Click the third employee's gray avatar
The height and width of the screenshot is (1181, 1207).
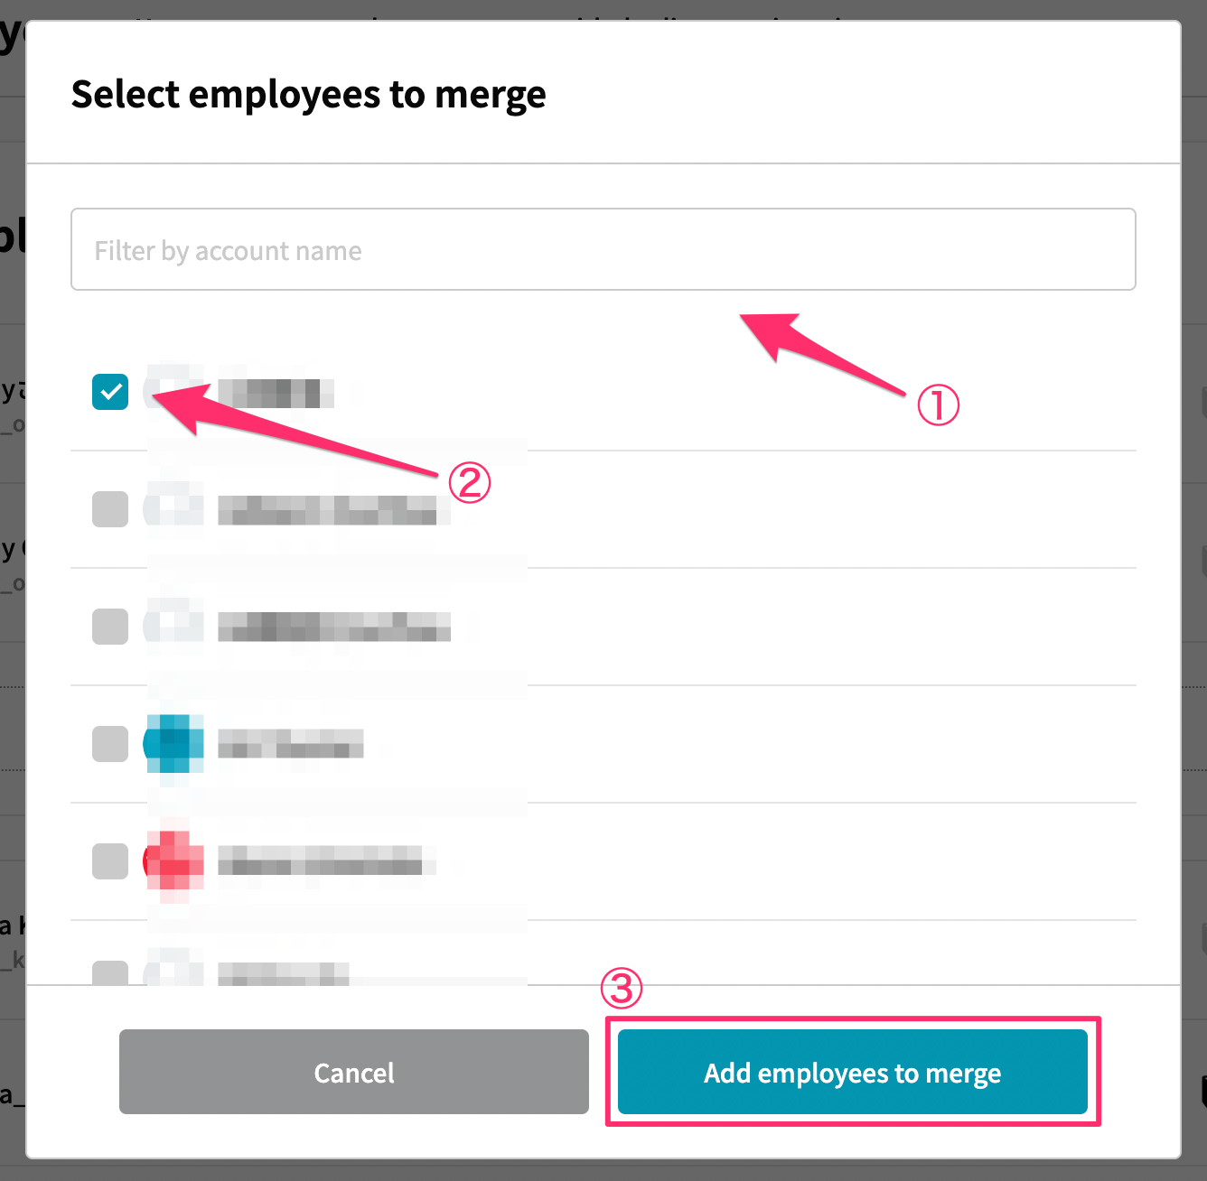click(173, 627)
